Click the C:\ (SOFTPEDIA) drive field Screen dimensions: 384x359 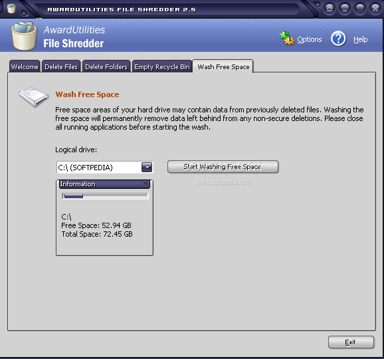pos(104,168)
